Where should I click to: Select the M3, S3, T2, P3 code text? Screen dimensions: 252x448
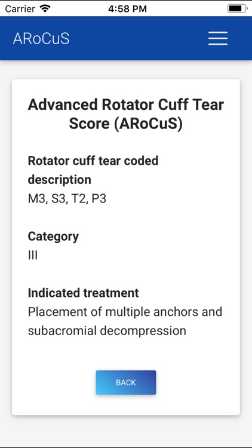pos(67,199)
